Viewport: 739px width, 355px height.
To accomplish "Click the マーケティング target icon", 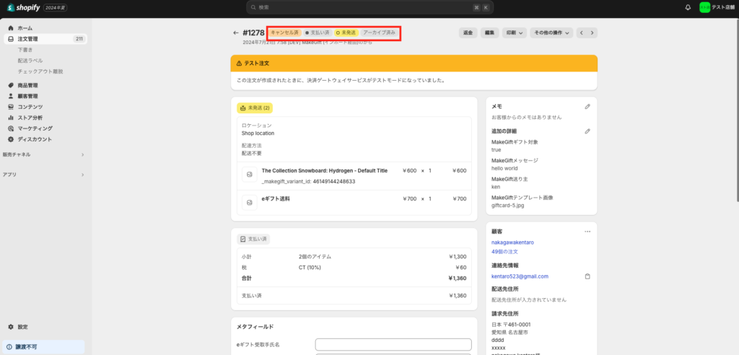I will [x=11, y=128].
